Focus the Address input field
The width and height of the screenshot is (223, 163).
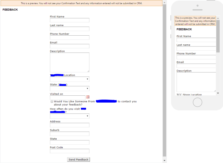pyautogui.click(x=69, y=125)
